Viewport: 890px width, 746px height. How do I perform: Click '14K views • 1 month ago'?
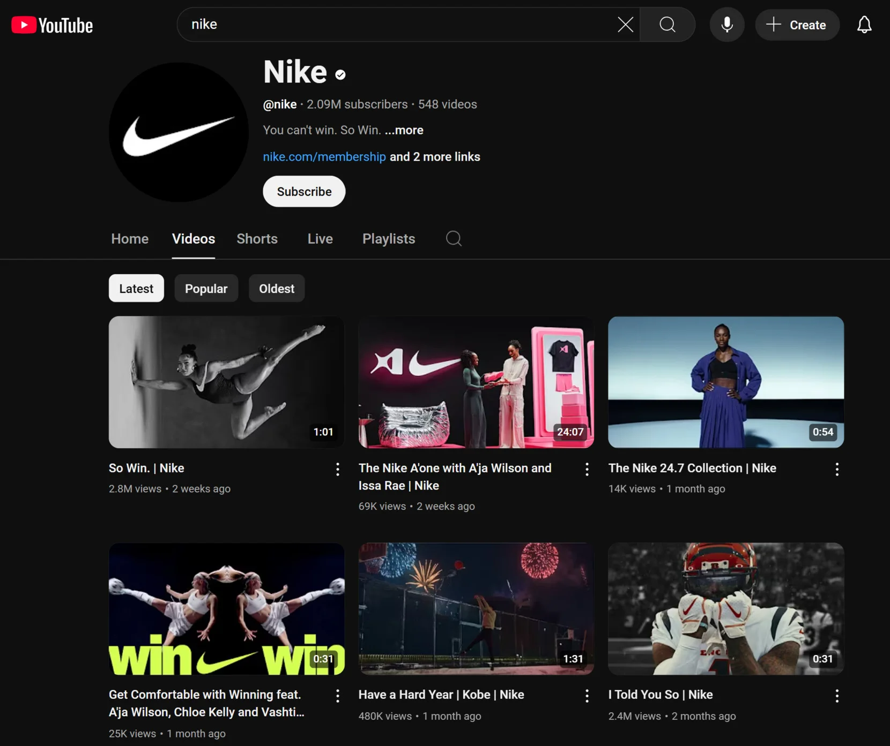[666, 488]
